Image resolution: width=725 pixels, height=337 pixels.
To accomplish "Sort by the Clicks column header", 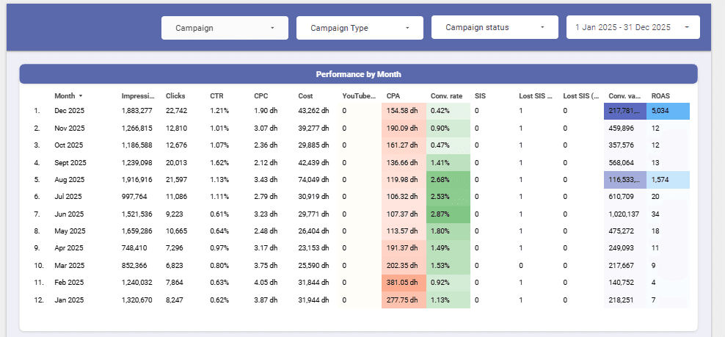I will click(x=175, y=96).
